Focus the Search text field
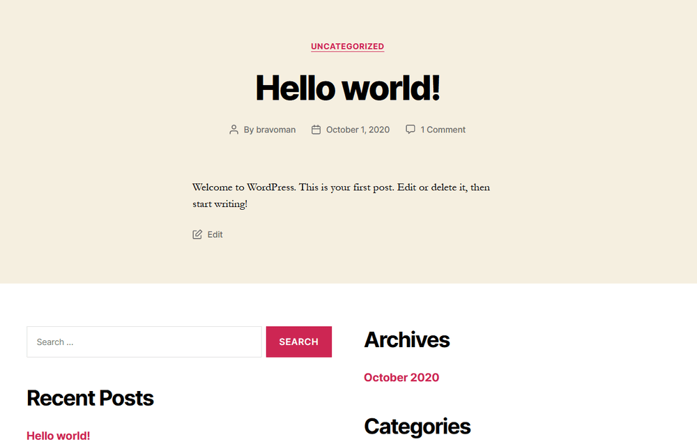The image size is (697, 444). 144,342
